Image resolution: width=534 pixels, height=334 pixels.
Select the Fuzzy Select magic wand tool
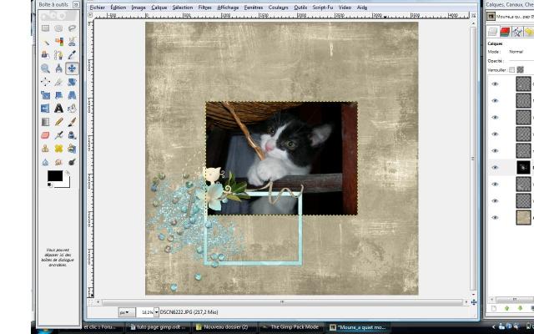[45, 42]
